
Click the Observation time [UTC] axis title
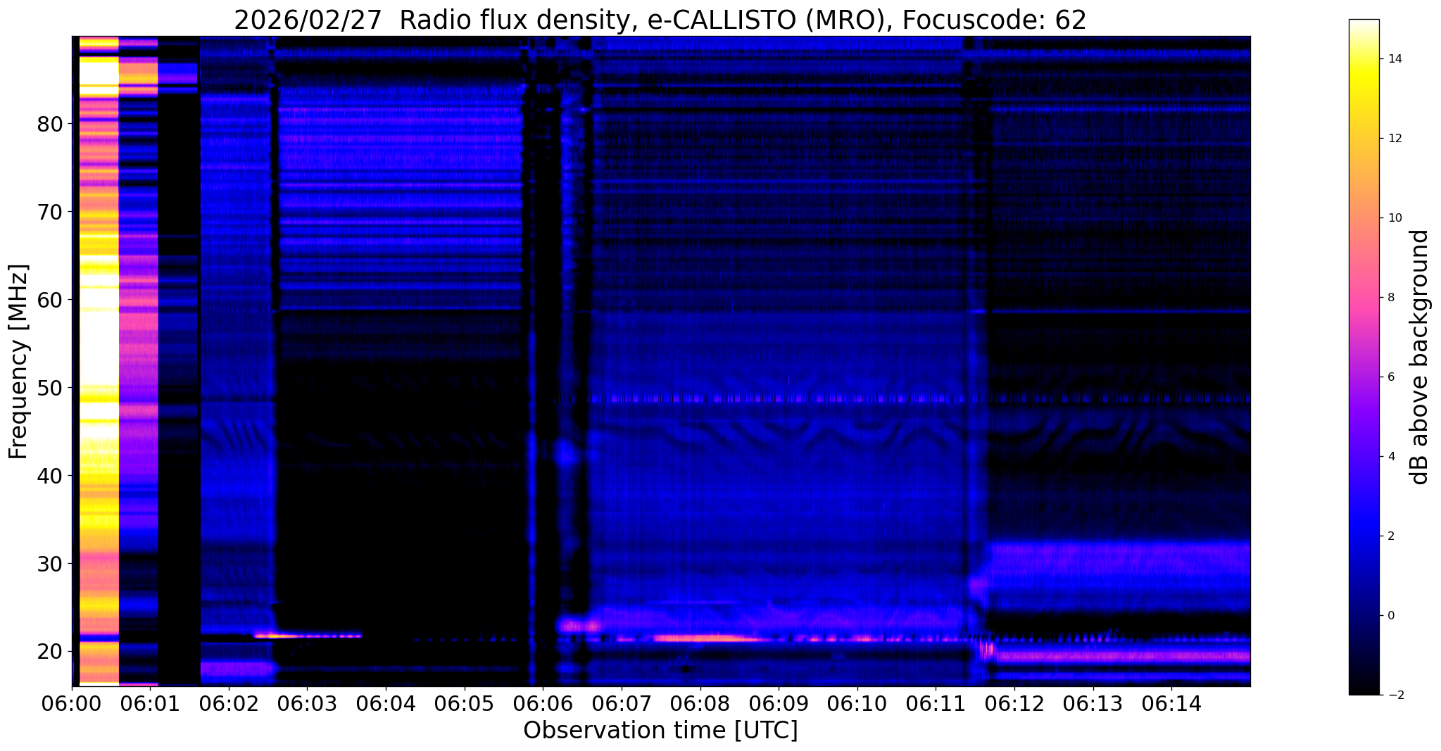[660, 731]
